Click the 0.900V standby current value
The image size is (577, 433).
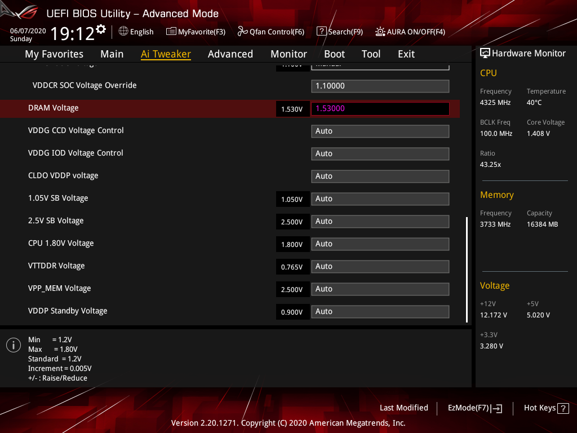pos(292,312)
